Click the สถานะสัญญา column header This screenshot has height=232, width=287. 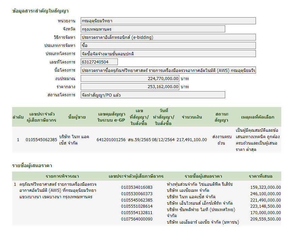[x=221, y=117]
